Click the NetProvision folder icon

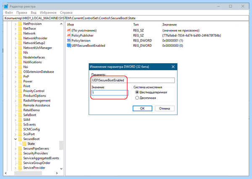(20, 24)
